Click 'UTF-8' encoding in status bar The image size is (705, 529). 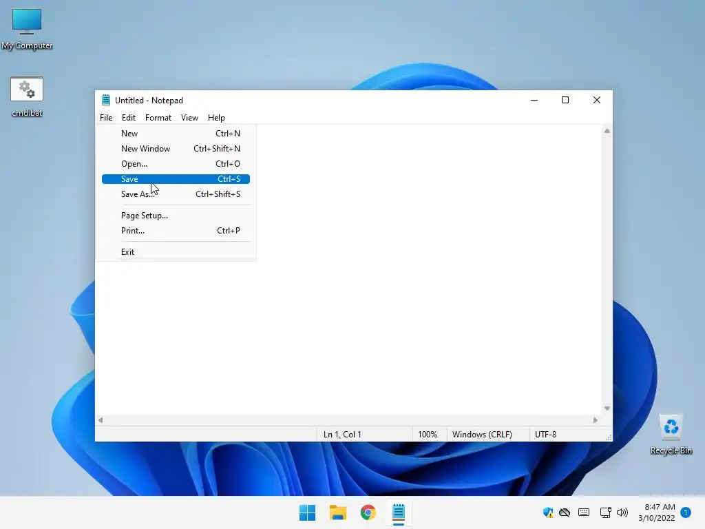546,435
